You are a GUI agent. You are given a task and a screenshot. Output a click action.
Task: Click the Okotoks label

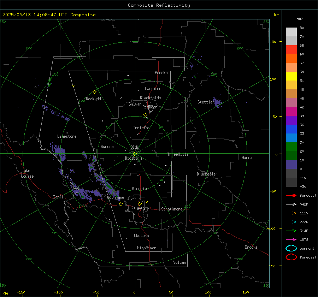coord(141,236)
